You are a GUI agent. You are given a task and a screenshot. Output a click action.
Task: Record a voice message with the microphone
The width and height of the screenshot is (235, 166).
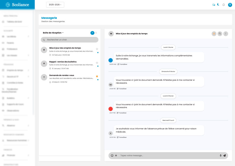220,155
